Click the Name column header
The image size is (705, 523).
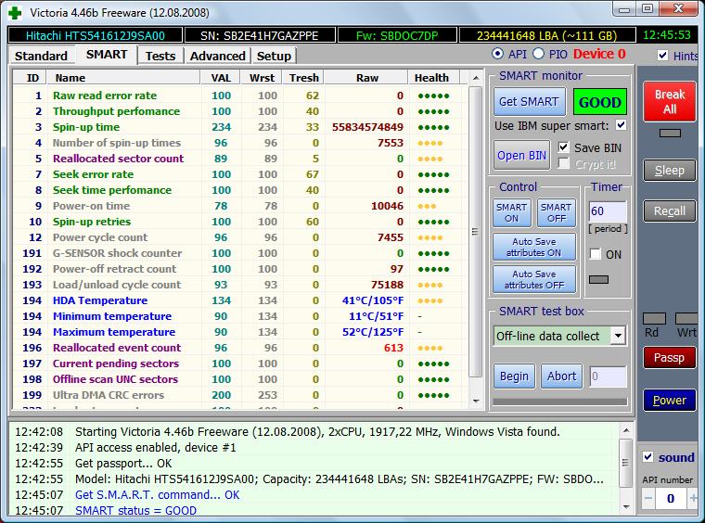[123, 78]
